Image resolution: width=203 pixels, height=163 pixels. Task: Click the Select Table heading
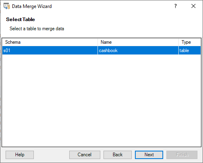click(20, 19)
